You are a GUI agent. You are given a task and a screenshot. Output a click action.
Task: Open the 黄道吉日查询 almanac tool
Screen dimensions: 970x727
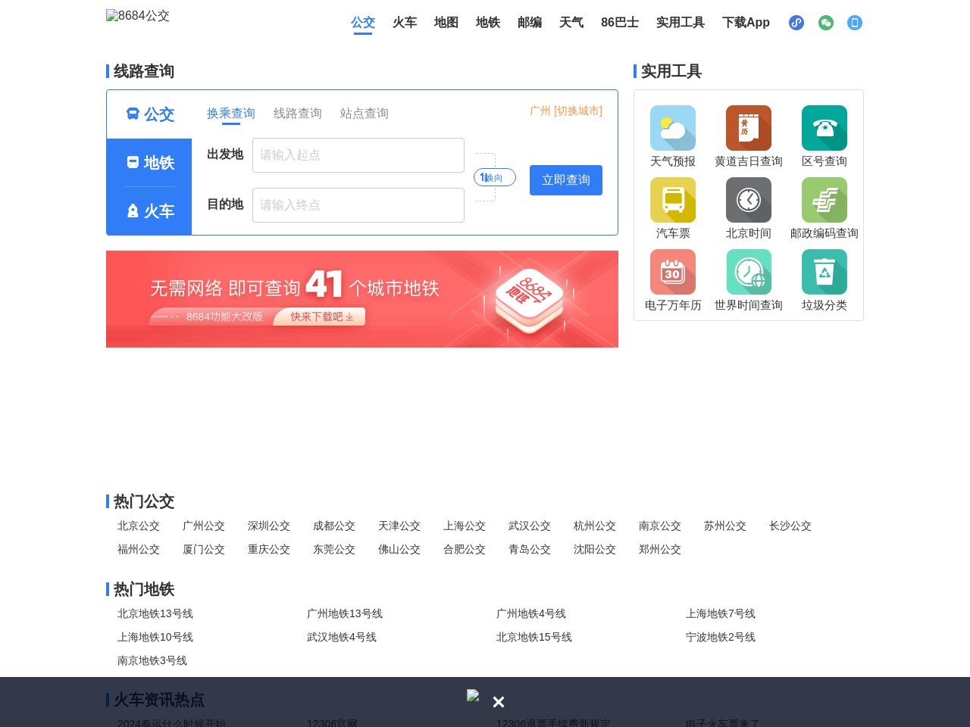(748, 136)
